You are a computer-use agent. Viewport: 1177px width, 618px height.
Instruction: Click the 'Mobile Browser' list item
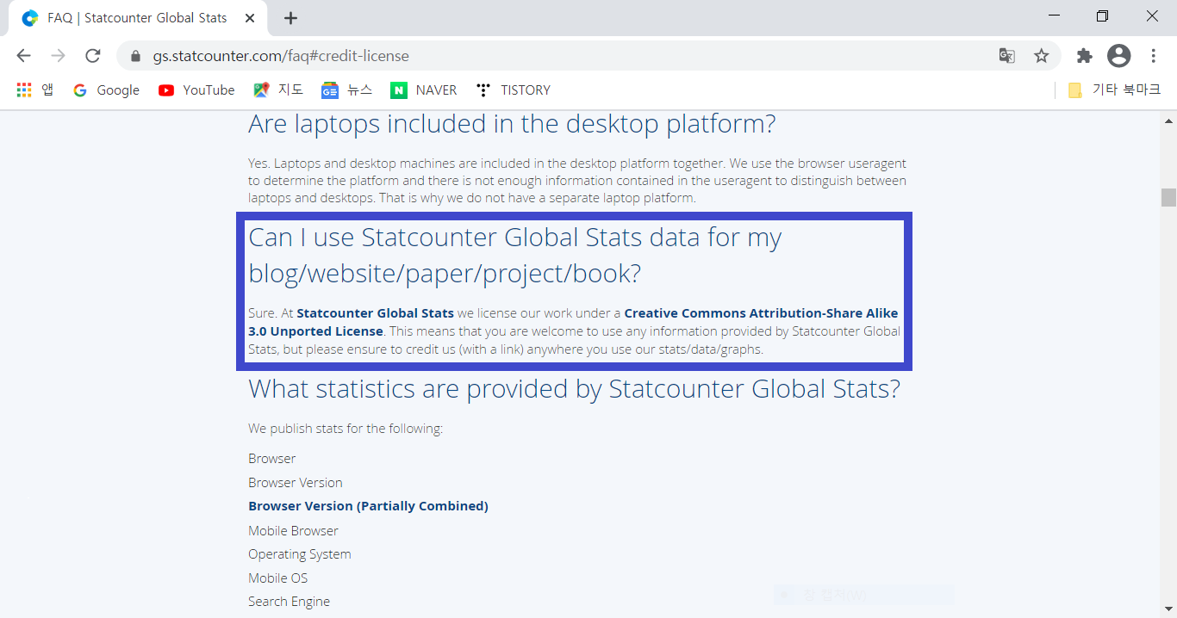pyautogui.click(x=293, y=531)
